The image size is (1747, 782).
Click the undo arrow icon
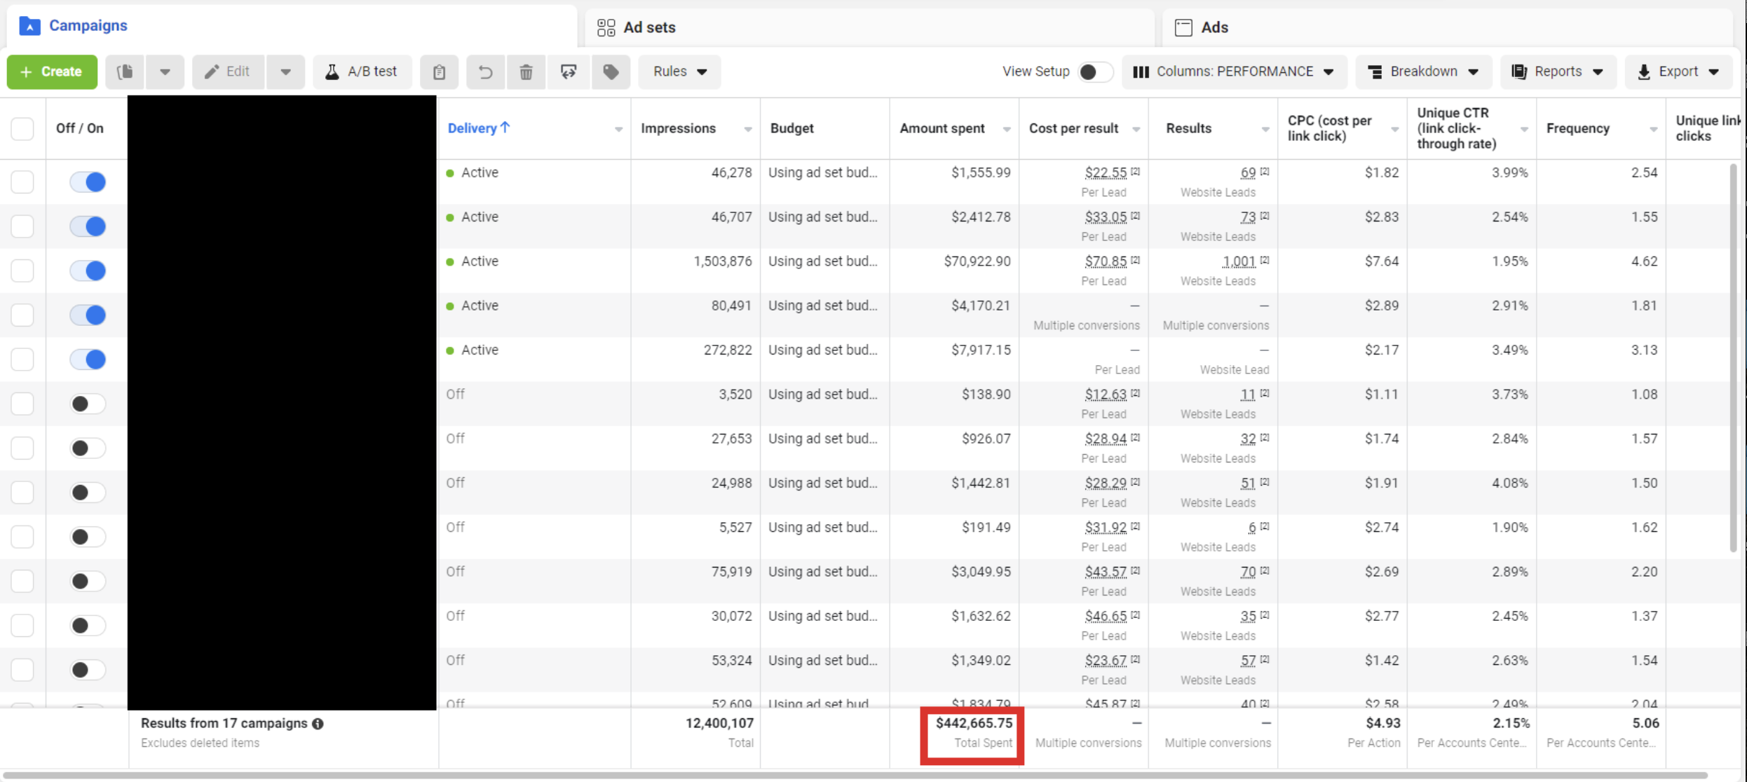(x=485, y=71)
